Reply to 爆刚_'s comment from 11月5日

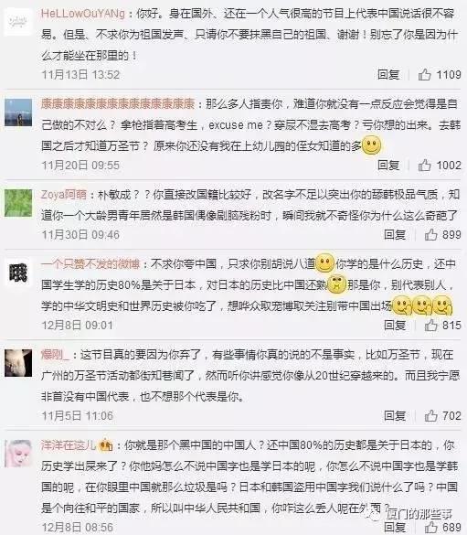click(395, 415)
